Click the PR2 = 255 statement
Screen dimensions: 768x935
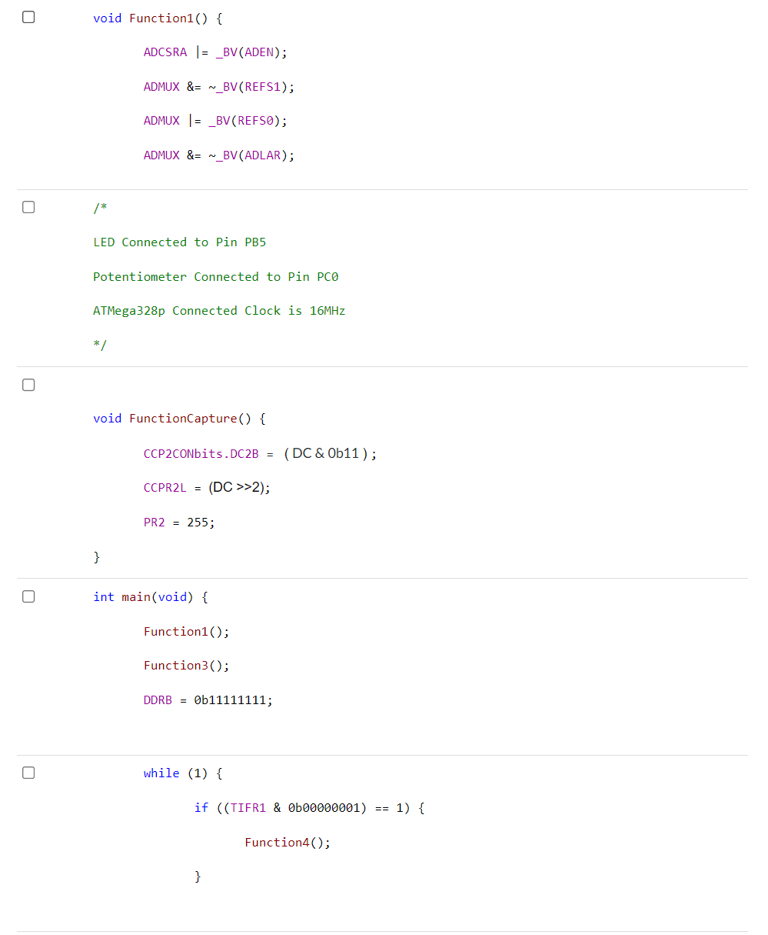tap(178, 522)
